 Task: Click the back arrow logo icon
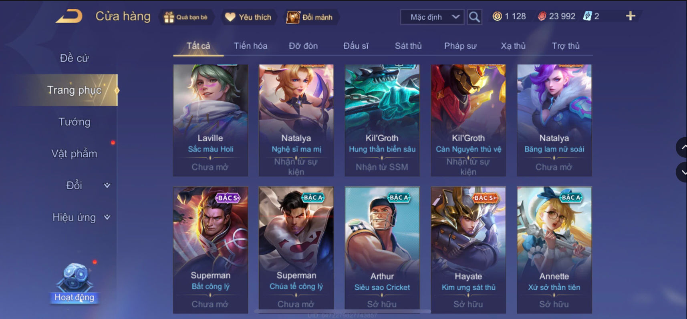[x=69, y=16]
